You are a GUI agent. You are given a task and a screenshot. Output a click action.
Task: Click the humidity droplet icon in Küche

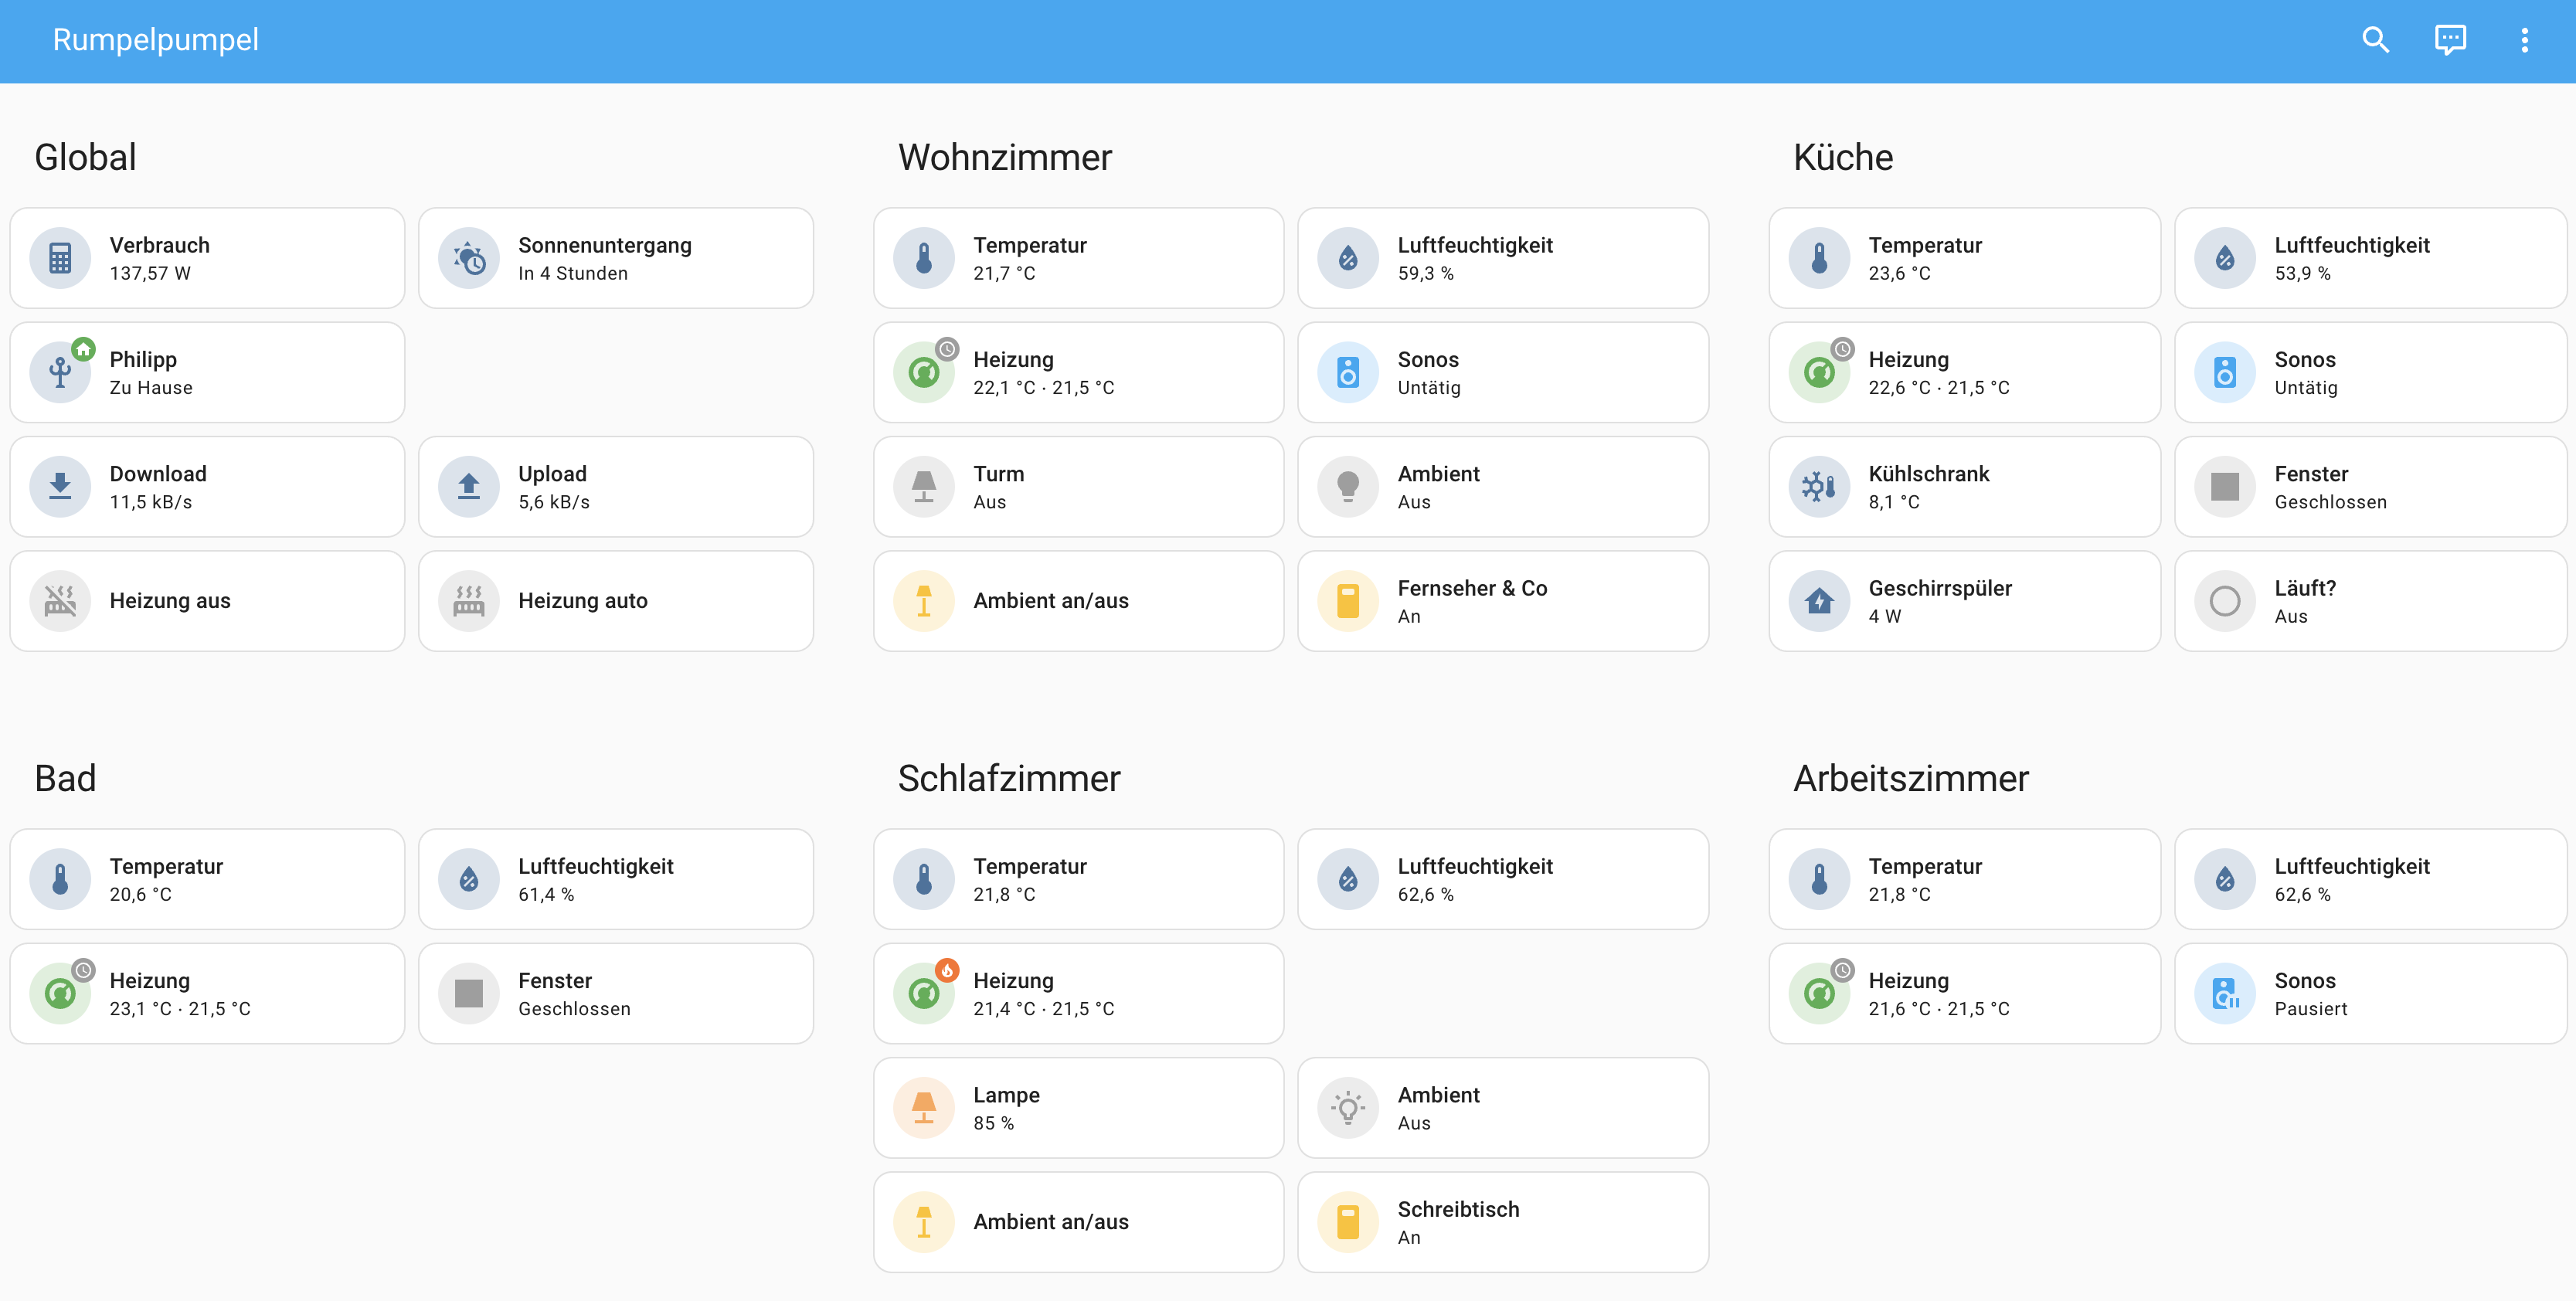point(2225,257)
